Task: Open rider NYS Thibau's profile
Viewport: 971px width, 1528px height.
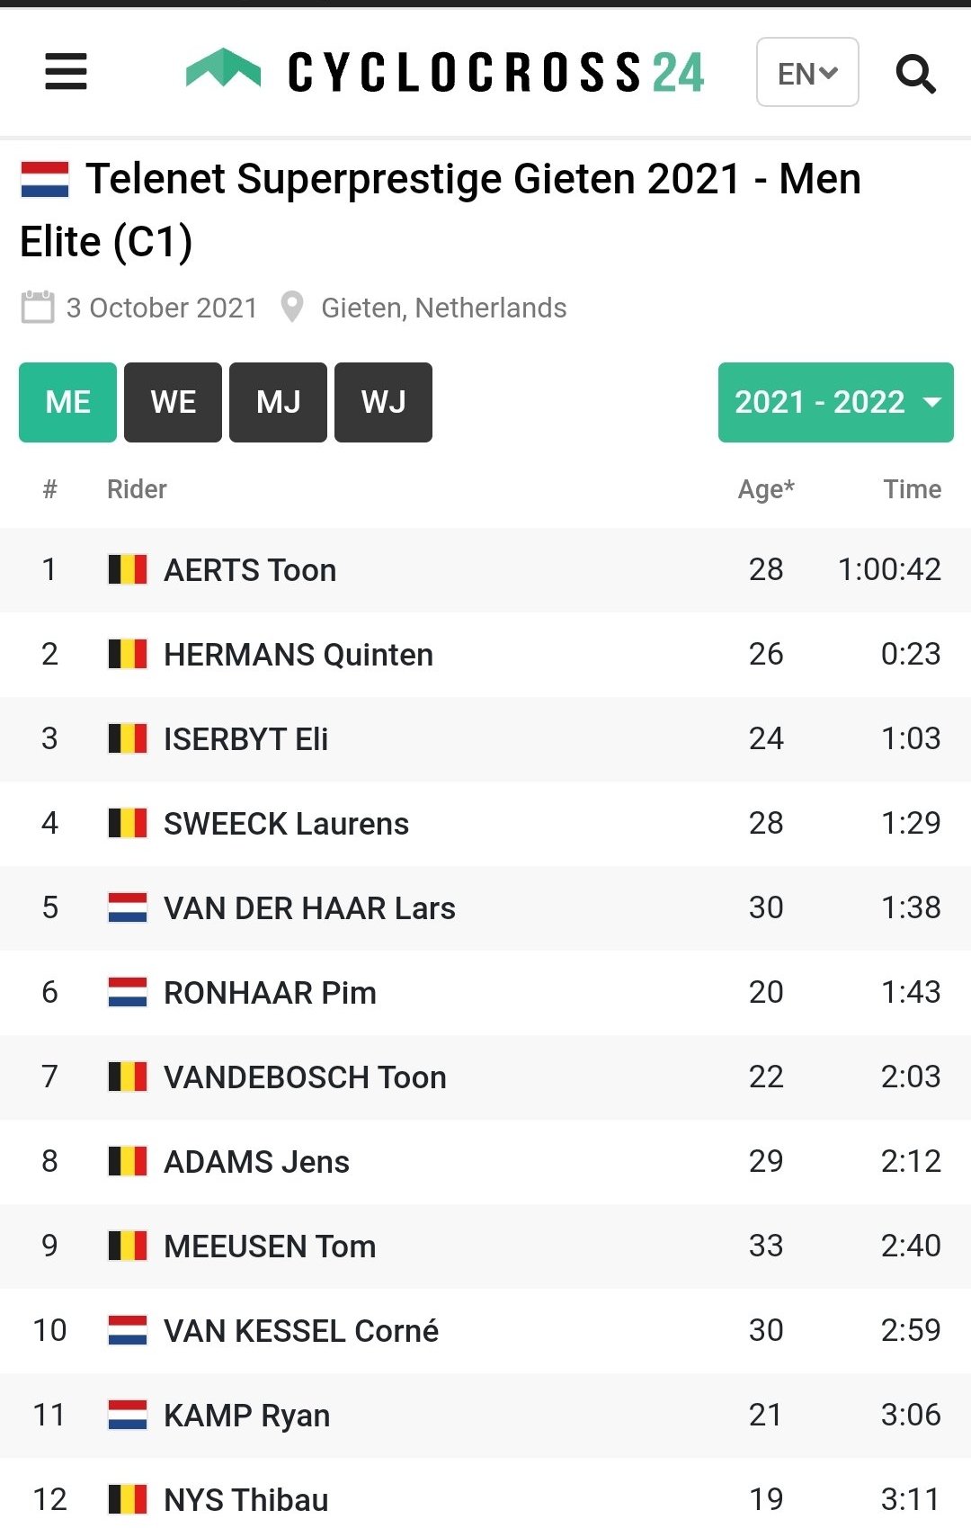Action: tap(245, 1500)
